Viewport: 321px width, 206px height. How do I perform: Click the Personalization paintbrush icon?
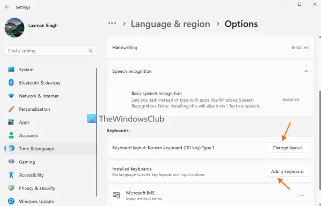[11, 109]
